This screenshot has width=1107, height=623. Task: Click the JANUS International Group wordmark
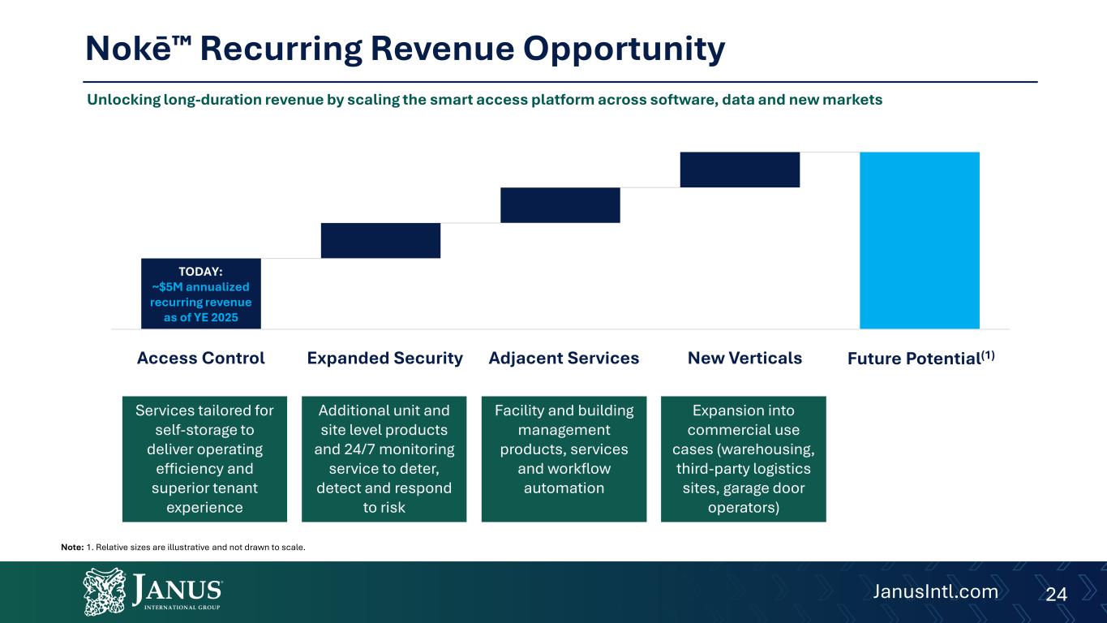pyautogui.click(x=177, y=592)
